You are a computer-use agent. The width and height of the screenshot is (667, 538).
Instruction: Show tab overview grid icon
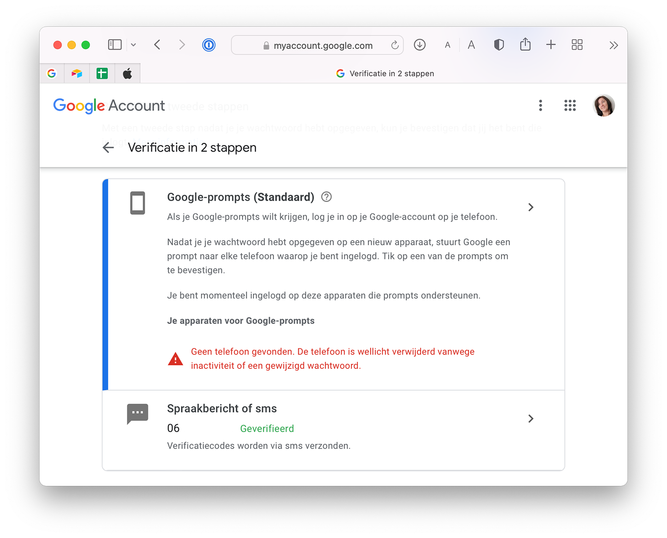click(577, 45)
